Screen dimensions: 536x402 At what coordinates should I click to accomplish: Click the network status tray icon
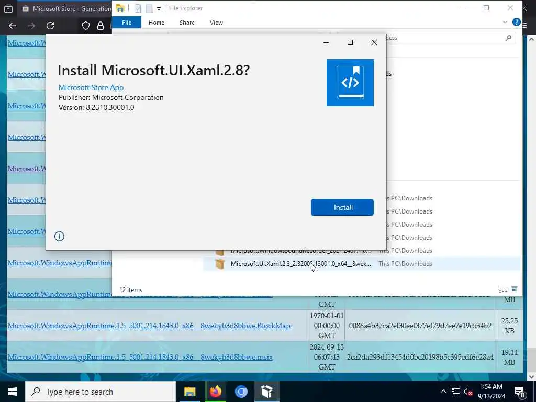coord(456,392)
